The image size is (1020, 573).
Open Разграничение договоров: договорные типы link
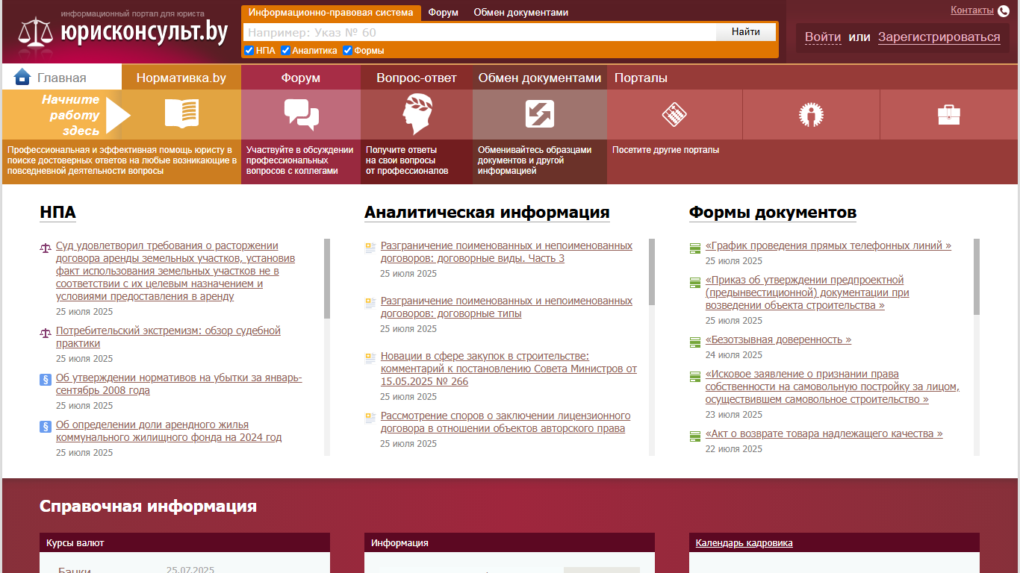point(506,307)
